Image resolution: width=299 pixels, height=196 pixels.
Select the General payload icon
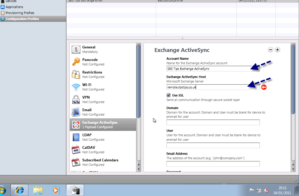coord(76,49)
